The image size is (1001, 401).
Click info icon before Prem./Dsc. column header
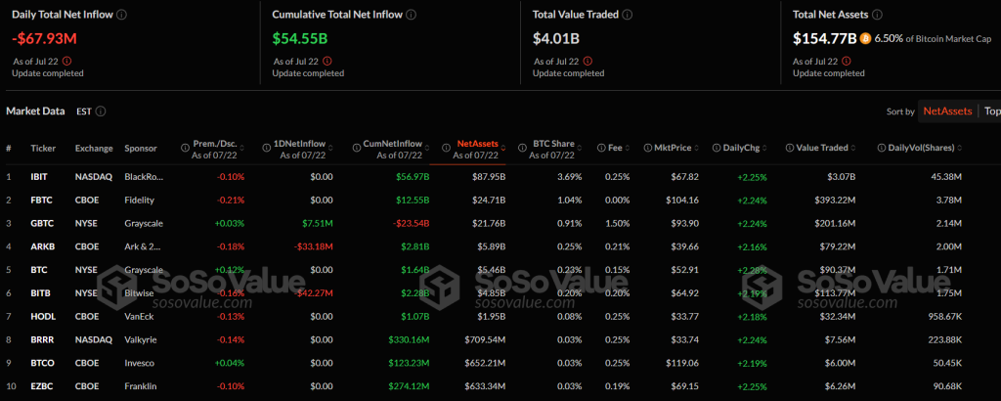pos(186,148)
